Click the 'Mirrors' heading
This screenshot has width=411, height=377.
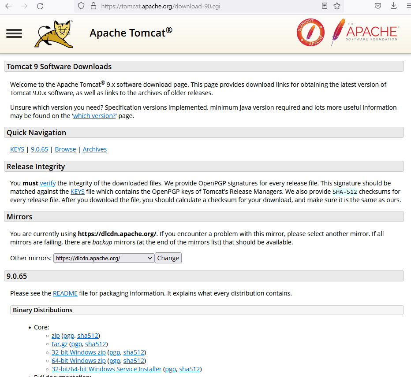pos(19,217)
